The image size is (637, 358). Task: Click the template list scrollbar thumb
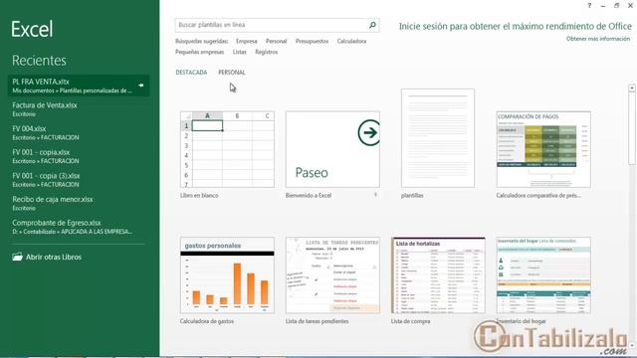(x=632, y=128)
